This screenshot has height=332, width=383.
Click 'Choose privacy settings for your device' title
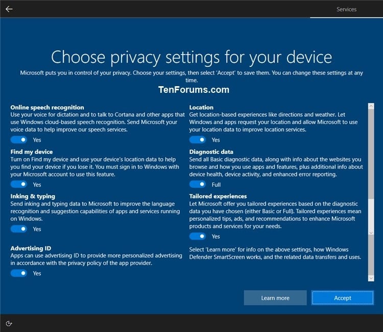pos(192,57)
